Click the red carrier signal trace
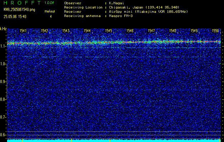The height and width of the screenshot is (142, 224). tap(114, 42)
